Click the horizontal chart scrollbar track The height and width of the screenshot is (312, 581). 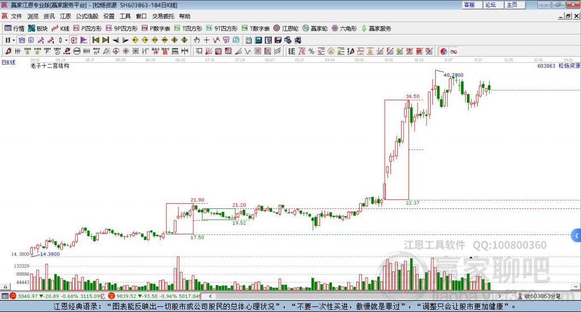(x=355, y=296)
